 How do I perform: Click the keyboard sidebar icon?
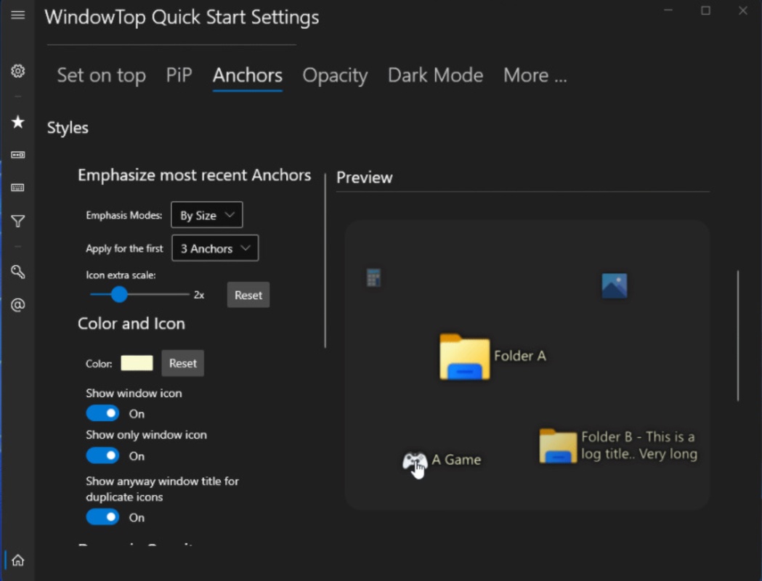[x=18, y=187]
